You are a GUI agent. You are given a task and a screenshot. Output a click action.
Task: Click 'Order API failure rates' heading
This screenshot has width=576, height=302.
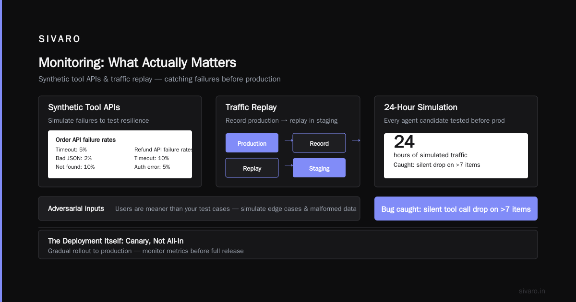point(85,140)
